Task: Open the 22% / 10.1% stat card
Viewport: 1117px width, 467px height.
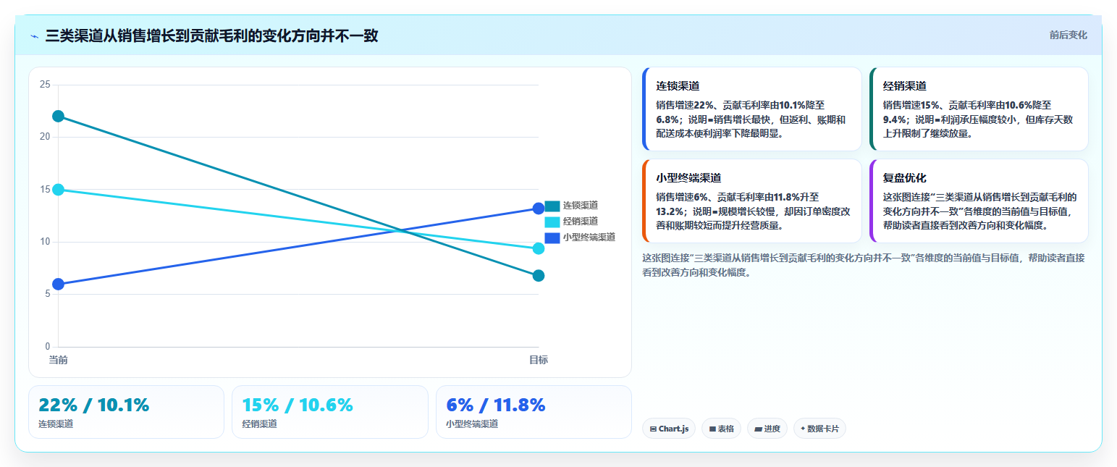Action: [127, 412]
